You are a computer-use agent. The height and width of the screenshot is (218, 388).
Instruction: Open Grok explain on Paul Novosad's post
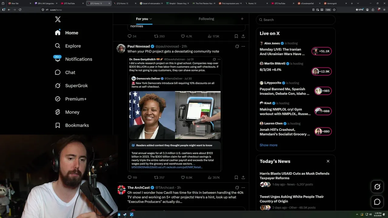tap(237, 46)
